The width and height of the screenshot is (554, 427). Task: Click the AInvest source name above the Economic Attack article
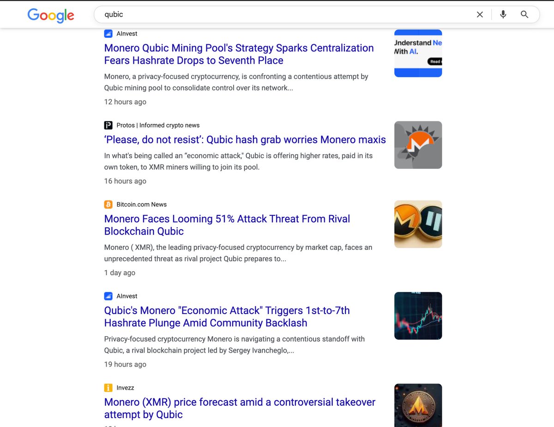[x=127, y=296]
